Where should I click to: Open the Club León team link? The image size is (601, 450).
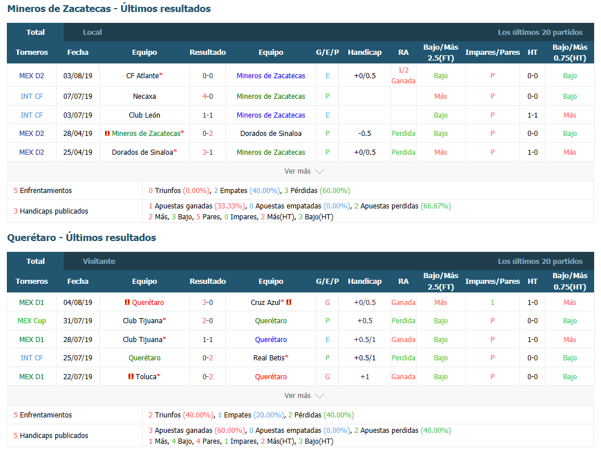point(144,115)
